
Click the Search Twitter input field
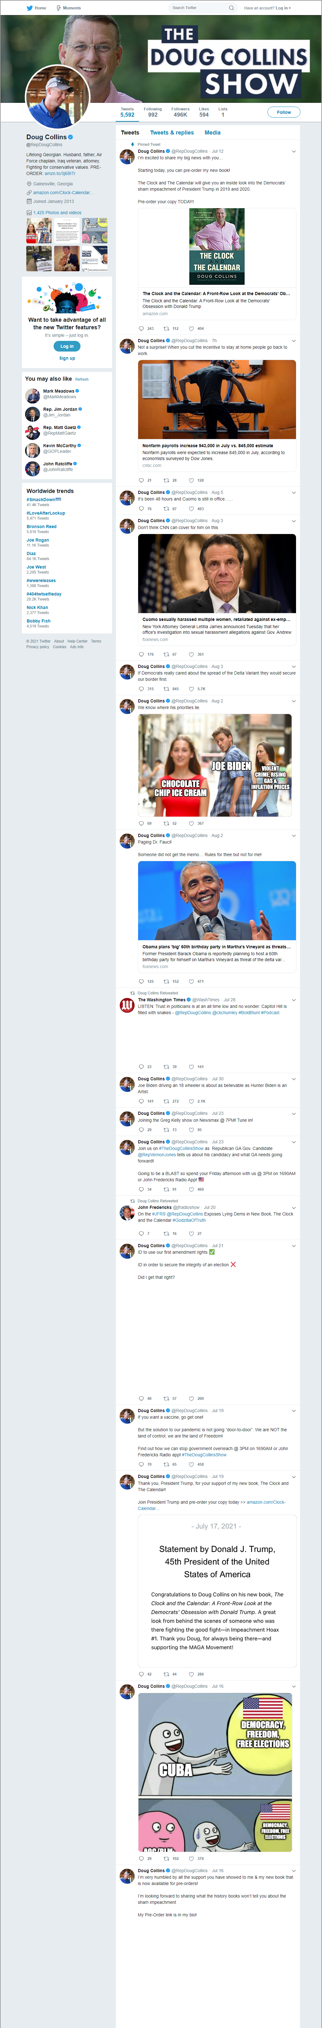point(202,8)
